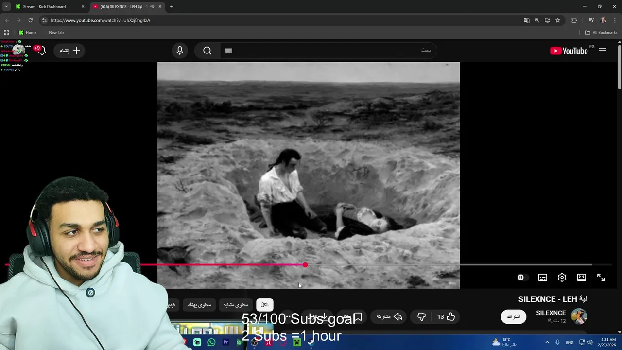This screenshot has width=622, height=350.
Task: Click the magnifier search button
Action: [207, 51]
